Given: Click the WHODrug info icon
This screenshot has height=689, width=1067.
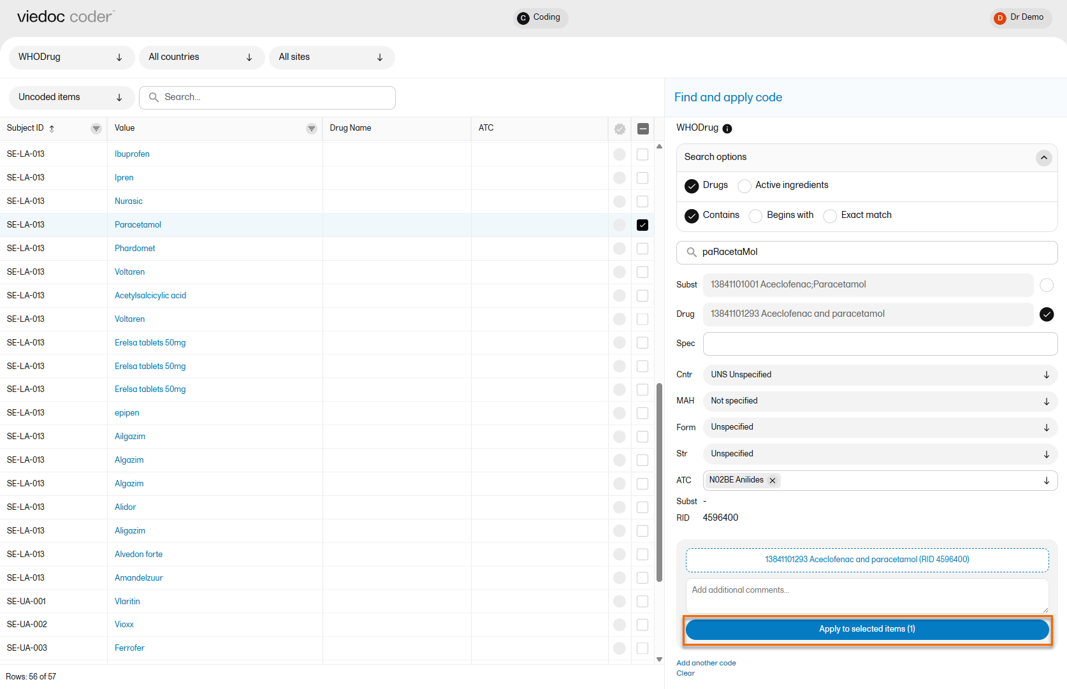Looking at the screenshot, I should coord(727,129).
